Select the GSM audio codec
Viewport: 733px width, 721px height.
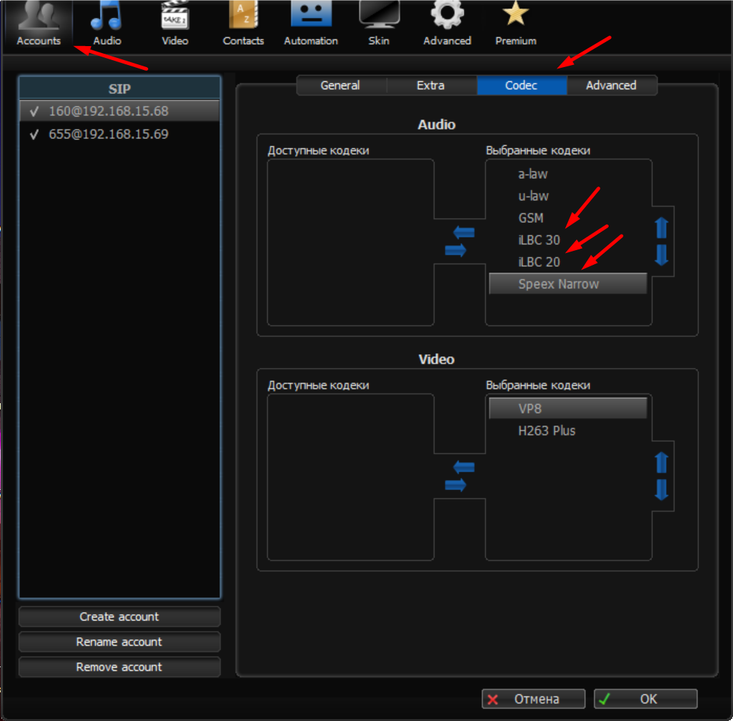tap(568, 218)
